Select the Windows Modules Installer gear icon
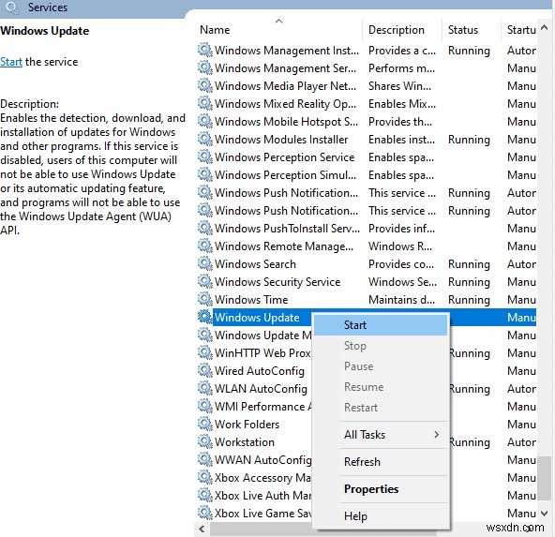 (205, 139)
